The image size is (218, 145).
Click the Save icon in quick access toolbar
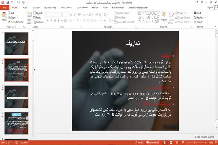pyautogui.click(x=8, y=3)
